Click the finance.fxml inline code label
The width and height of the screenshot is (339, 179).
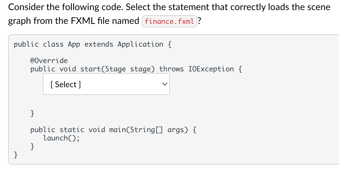click(x=169, y=21)
